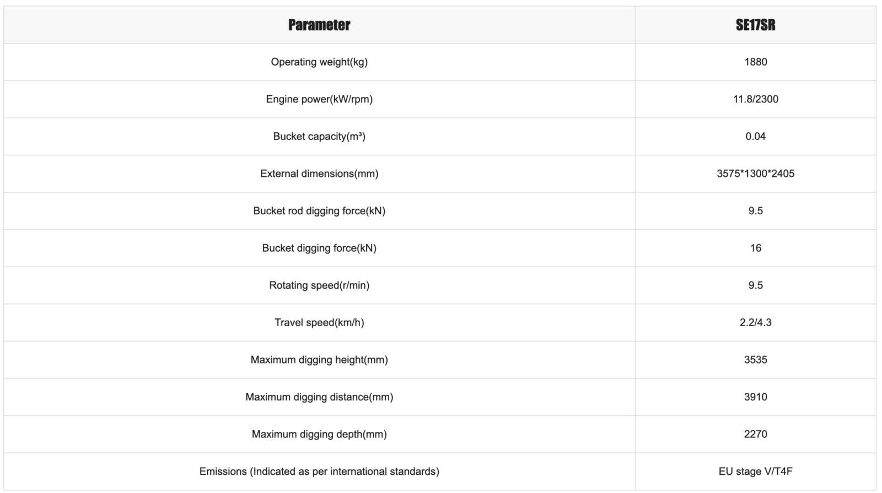Click the 0.04 bucket capacity value

[755, 136]
